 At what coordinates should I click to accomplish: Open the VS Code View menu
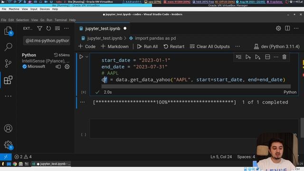pyautogui.click(x=35, y=20)
